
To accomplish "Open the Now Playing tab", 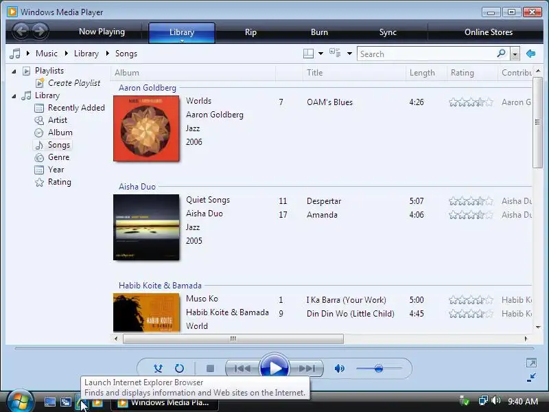I will tap(102, 32).
